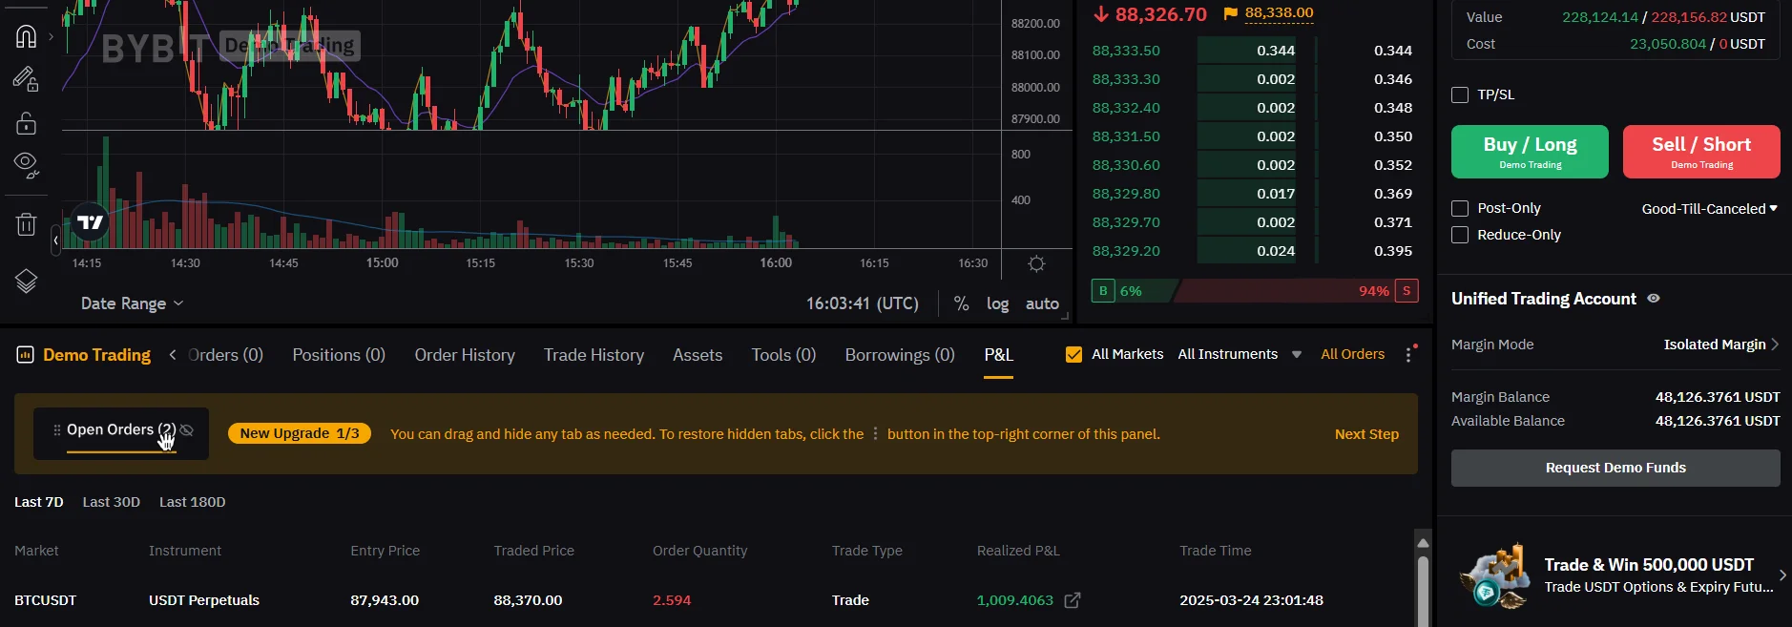This screenshot has width=1792, height=627.
Task: Hide all drawings with eye icon
Action: pyautogui.click(x=26, y=164)
